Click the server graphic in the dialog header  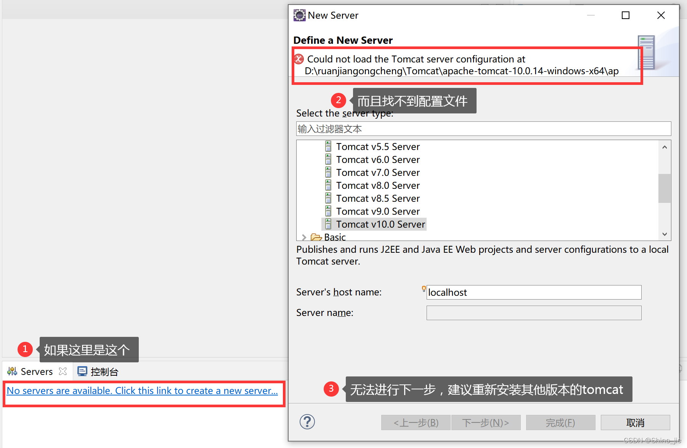point(646,52)
